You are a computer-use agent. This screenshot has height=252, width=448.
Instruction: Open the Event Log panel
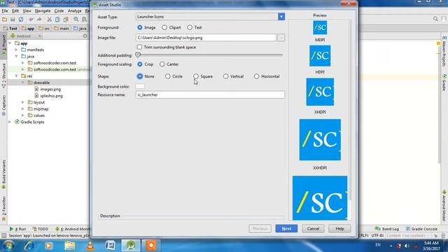pyautogui.click(x=387, y=229)
